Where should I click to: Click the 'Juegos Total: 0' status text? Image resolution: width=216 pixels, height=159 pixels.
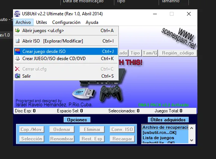pos(168,111)
